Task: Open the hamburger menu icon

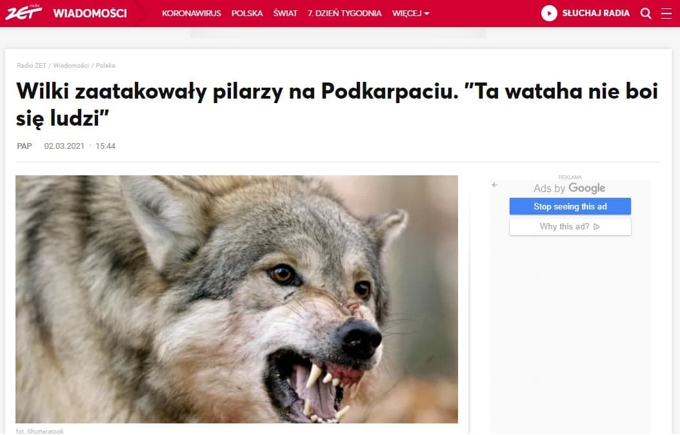Action: (666, 14)
